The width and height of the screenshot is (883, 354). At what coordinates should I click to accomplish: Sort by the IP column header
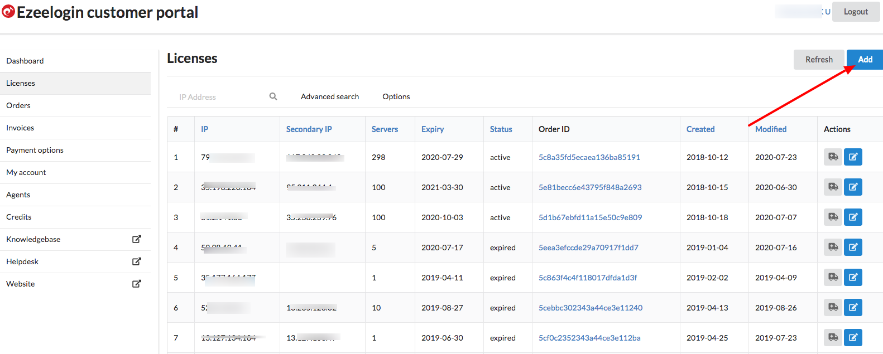[x=205, y=129]
